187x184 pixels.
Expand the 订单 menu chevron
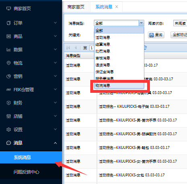point(55,23)
